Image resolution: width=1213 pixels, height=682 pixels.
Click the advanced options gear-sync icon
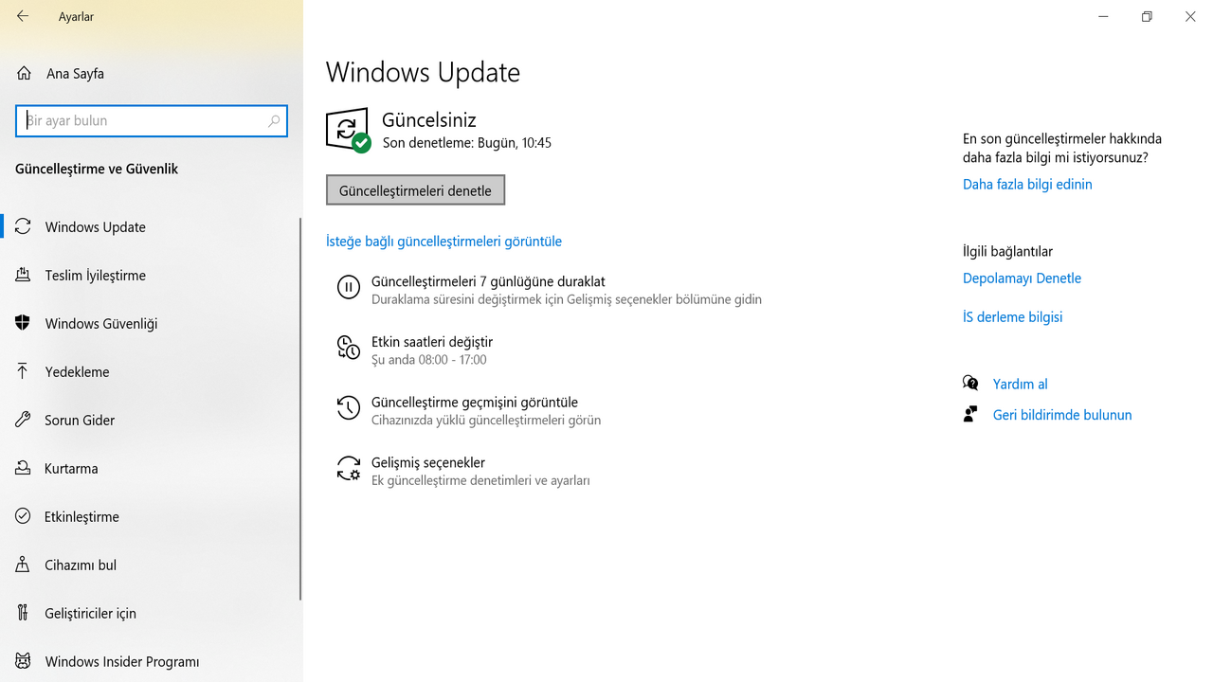[349, 469]
